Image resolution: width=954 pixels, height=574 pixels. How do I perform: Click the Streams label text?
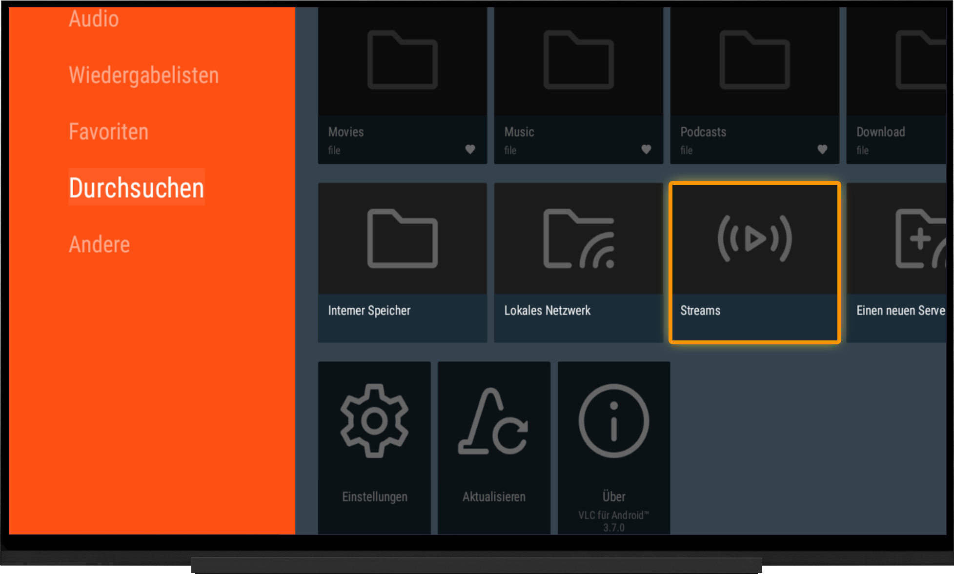(700, 311)
